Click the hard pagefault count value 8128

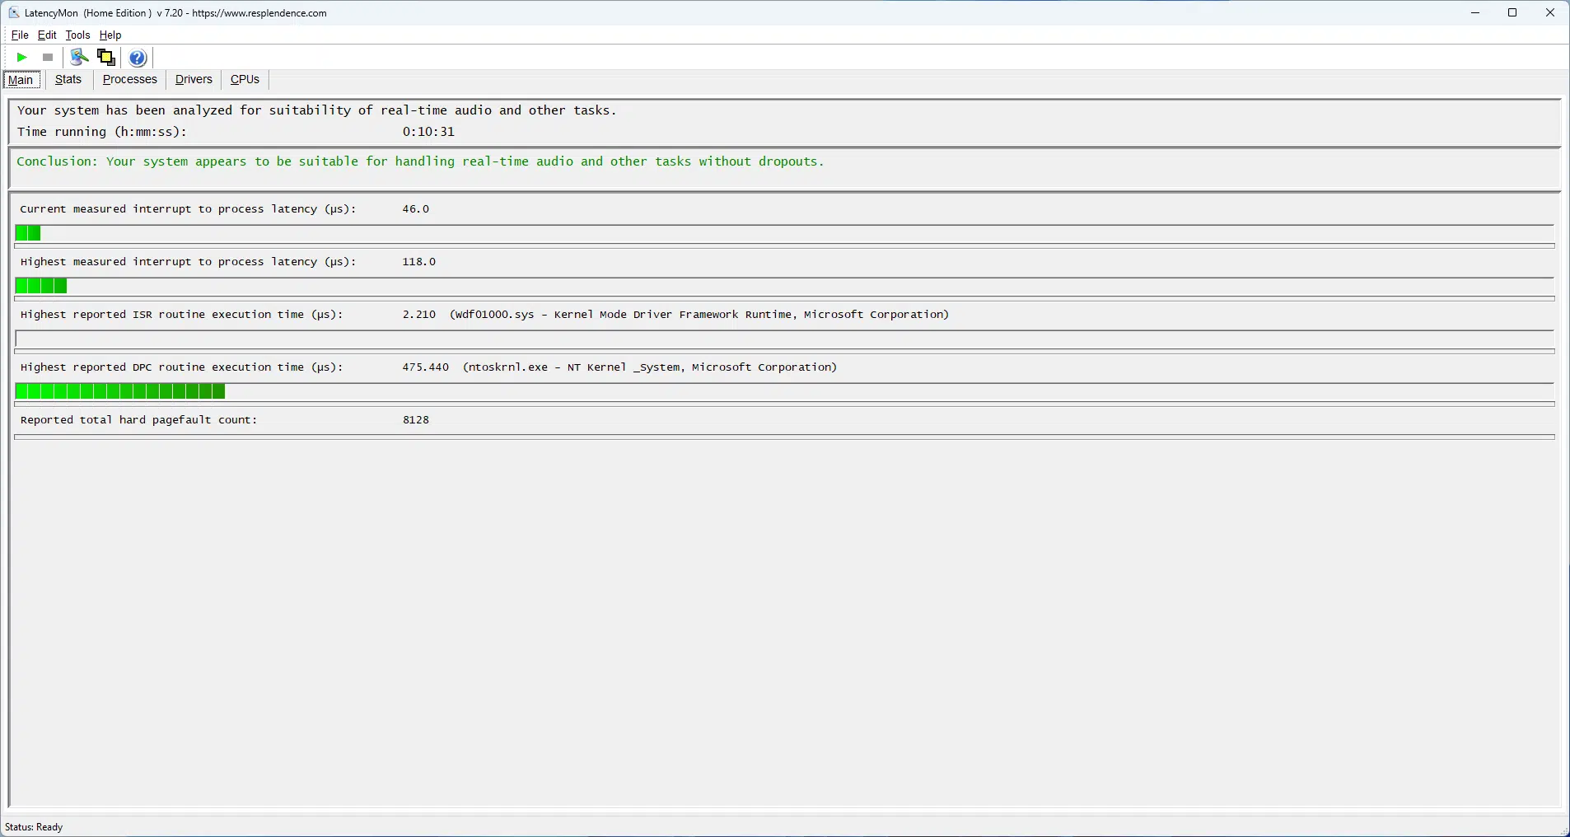[416, 420]
